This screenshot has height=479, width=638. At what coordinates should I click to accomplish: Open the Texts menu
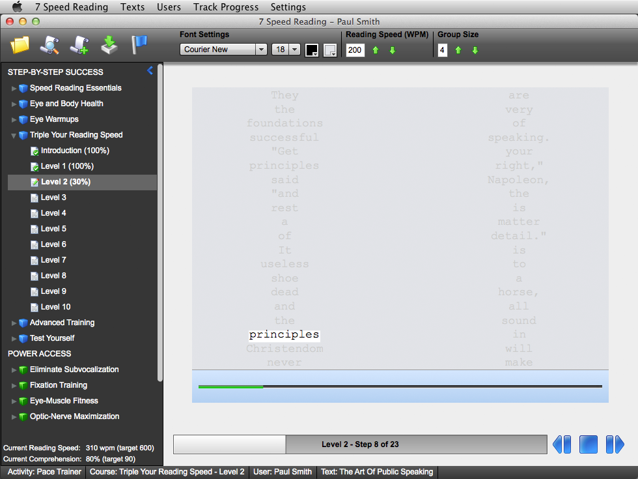pos(133,7)
